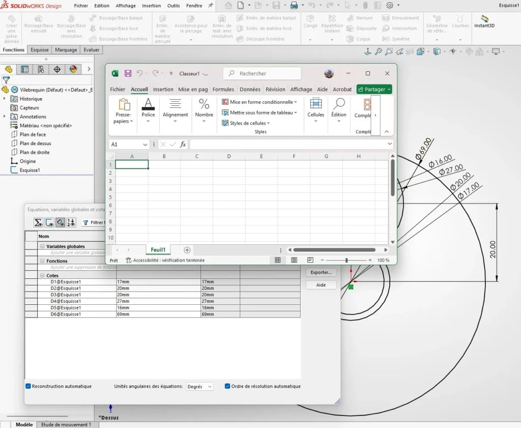Switch to the Esquisse ribbon tab

tap(39, 49)
